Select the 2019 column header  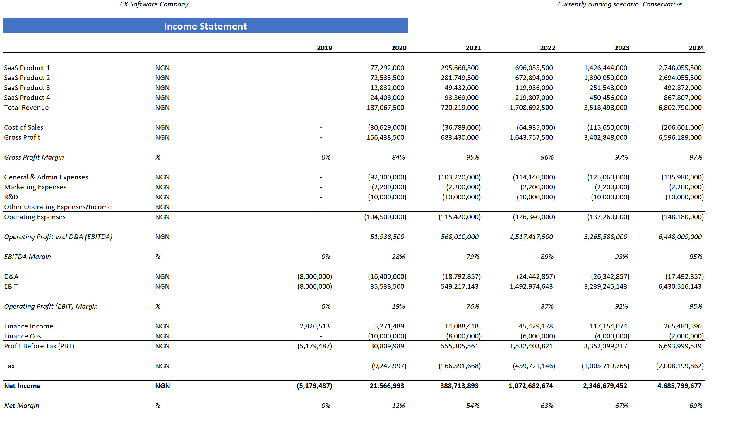(324, 48)
